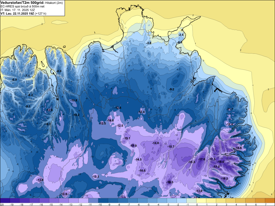Click the -9.2 temperature label
Screen dimensions: 275x206
coord(172,90)
